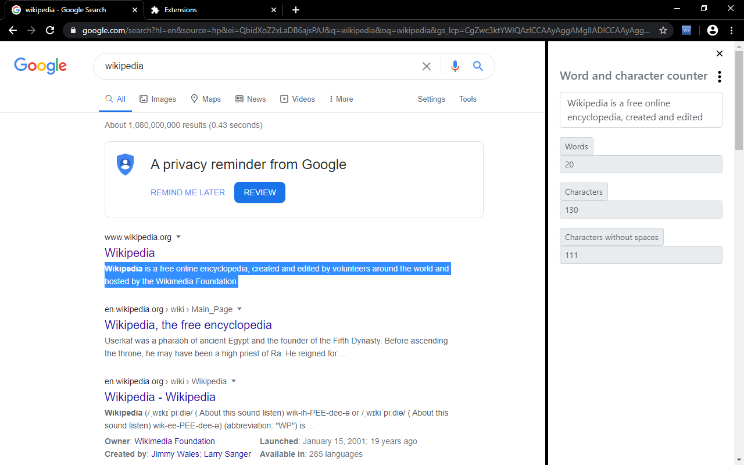Screen dimensions: 744x465
Task: Click the field showing 111
Action: pyautogui.click(x=641, y=255)
